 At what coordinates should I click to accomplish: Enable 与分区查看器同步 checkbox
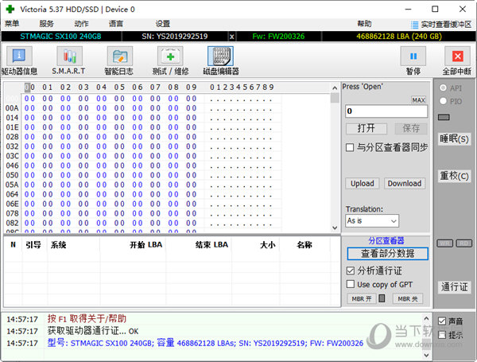pos(351,147)
